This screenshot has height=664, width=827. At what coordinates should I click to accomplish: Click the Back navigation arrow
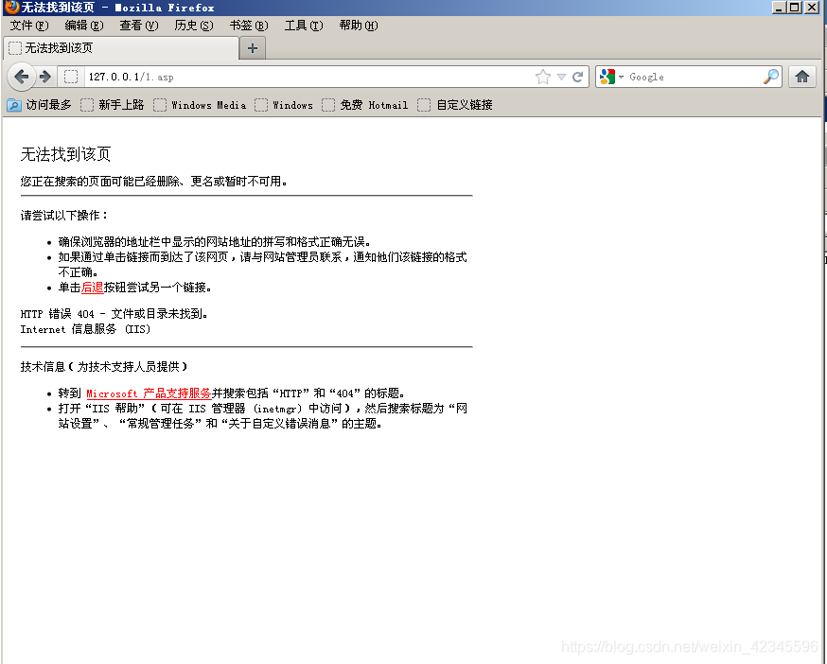click(22, 77)
